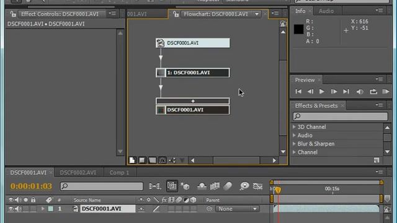397x223 pixels.
Task: Expand the 3D Channel effects category
Action: (294, 126)
